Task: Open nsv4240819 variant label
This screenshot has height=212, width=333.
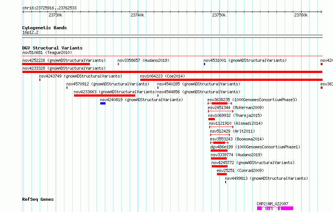Action: pyautogui.click(x=141, y=100)
